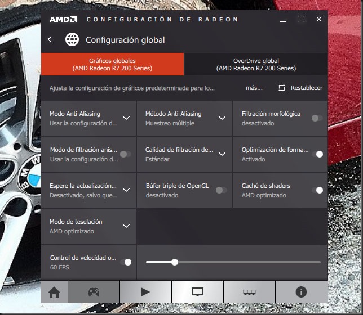Toggle Modo de filtración anisotrópica switch
363x315 pixels.
coord(126,154)
